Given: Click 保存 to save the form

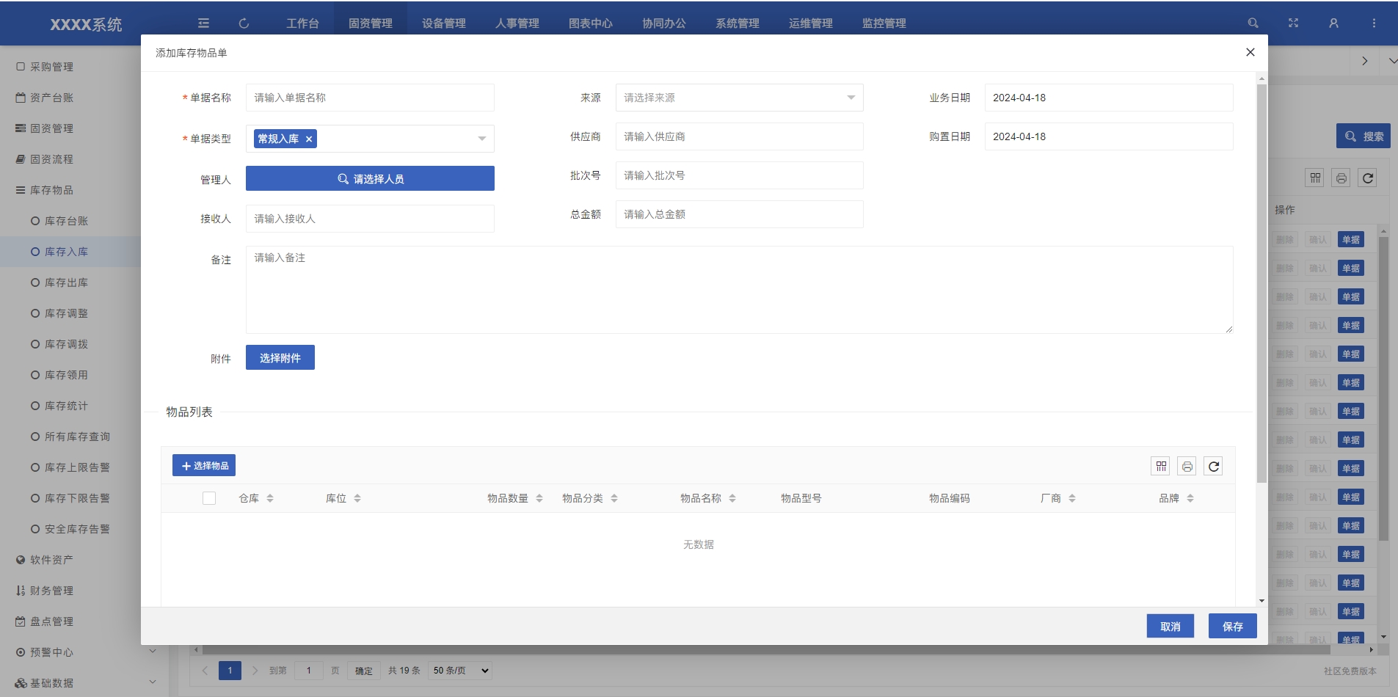Looking at the screenshot, I should (x=1233, y=627).
